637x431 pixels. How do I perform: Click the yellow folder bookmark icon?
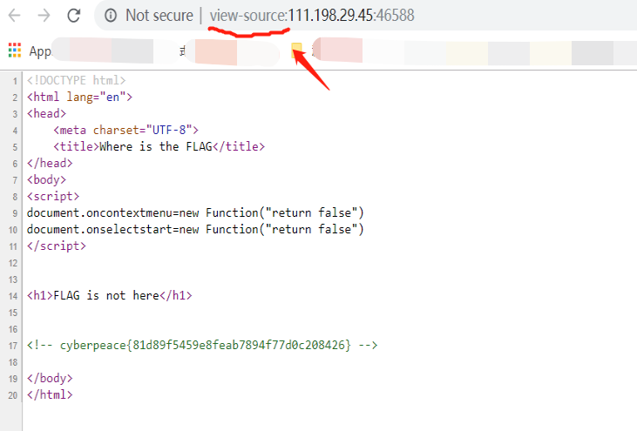pos(296,51)
